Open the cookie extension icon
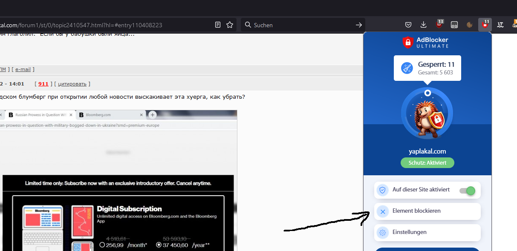517x251 pixels. pyautogui.click(x=470, y=25)
